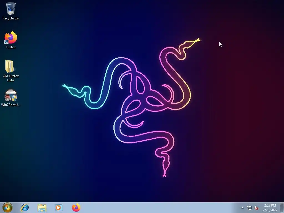Open the clock showing 2:55 PM

(270, 208)
